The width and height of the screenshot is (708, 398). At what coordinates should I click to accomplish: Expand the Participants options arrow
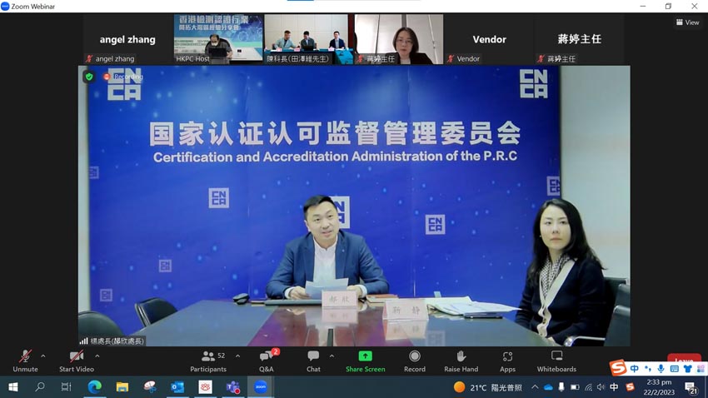tap(238, 356)
